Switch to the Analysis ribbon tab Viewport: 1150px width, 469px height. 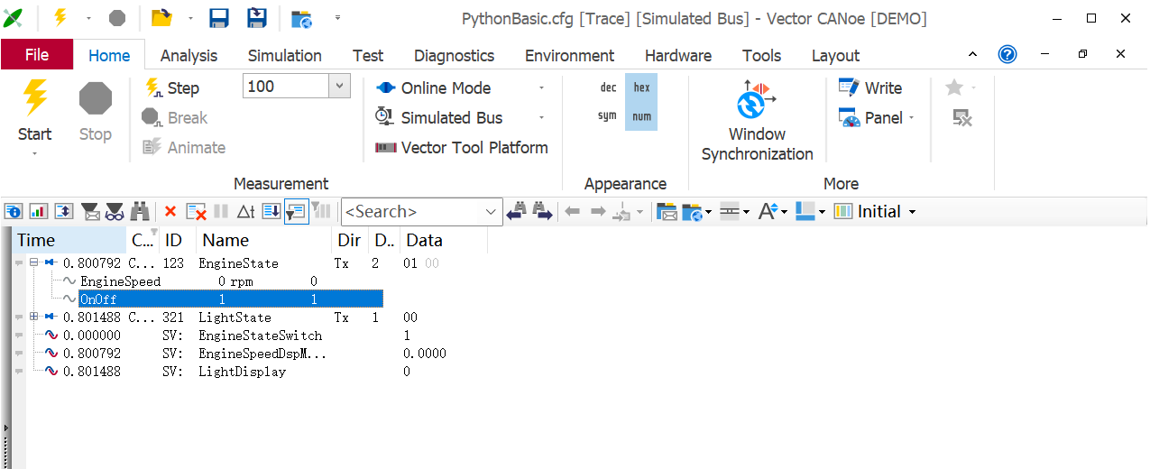coord(189,55)
